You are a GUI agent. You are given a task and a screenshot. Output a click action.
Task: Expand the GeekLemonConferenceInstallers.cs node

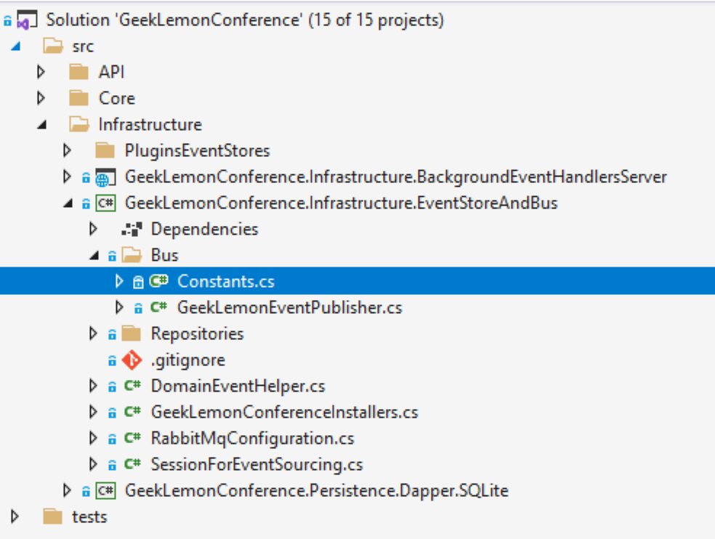coord(93,412)
